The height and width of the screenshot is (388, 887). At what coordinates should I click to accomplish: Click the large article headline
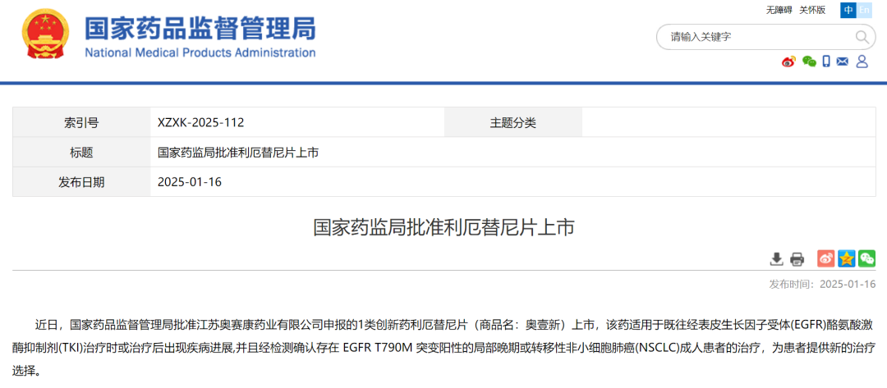click(443, 227)
